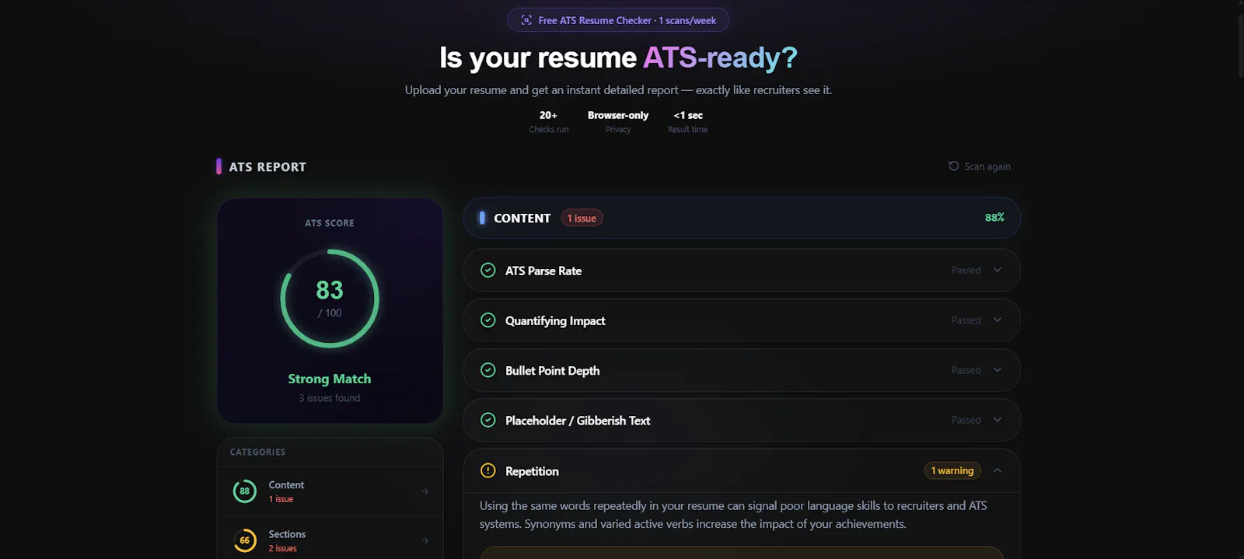The height and width of the screenshot is (559, 1244).
Task: Expand the Bullet Point Depth chevron
Action: (x=998, y=370)
